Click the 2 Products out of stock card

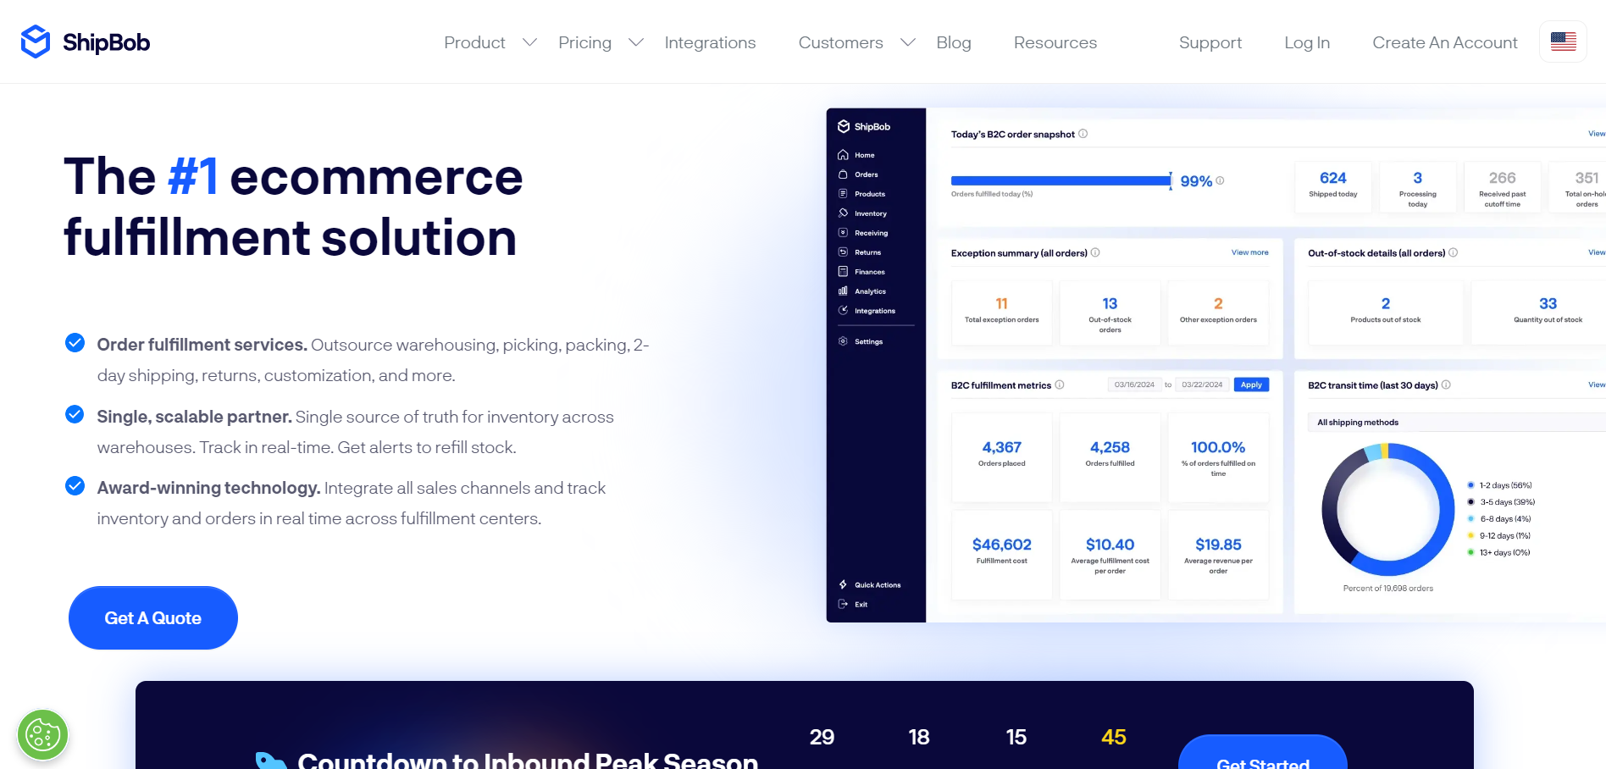[1386, 313]
